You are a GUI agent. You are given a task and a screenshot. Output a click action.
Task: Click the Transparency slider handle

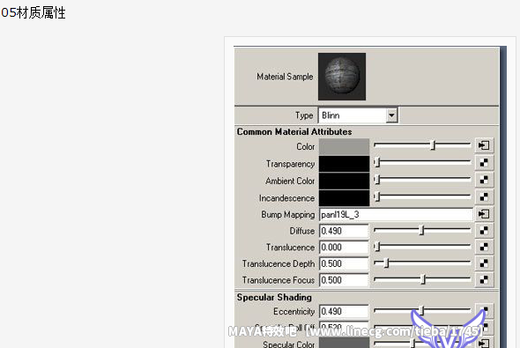point(377,162)
